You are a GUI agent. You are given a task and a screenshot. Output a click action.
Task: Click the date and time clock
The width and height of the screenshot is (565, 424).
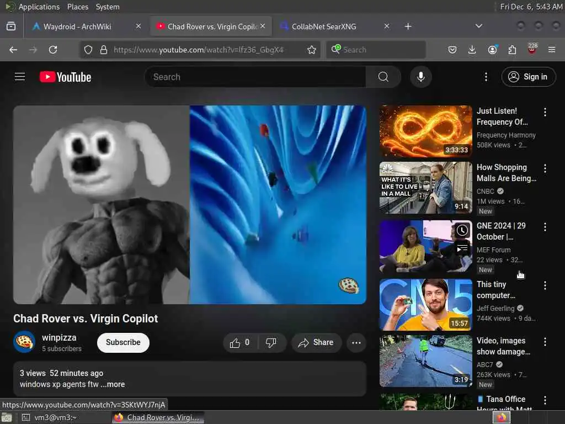point(531,7)
